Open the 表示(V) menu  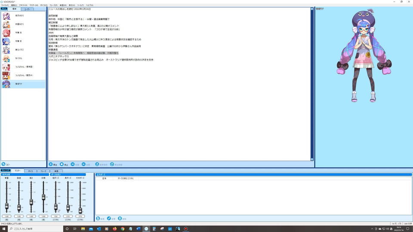72,5
